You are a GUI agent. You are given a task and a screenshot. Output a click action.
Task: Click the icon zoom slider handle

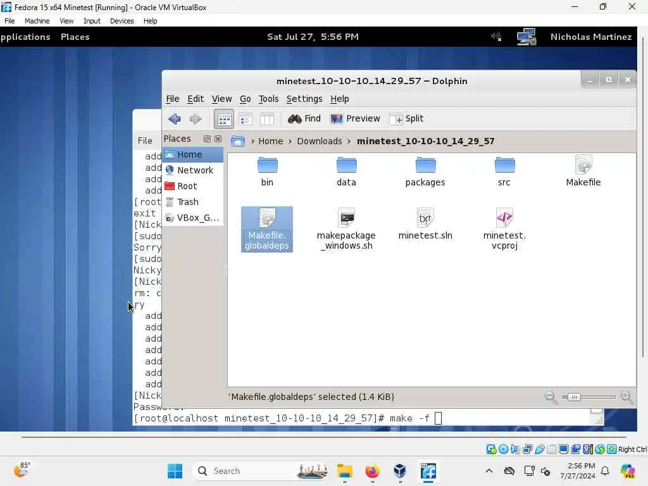(573, 397)
